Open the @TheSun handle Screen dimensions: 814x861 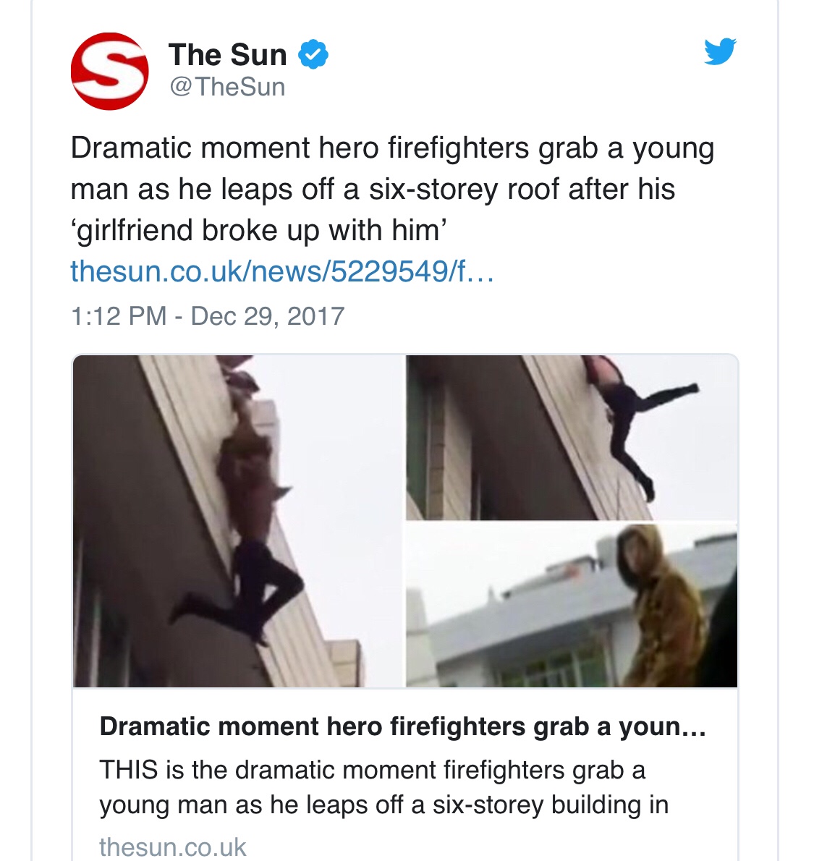(227, 87)
